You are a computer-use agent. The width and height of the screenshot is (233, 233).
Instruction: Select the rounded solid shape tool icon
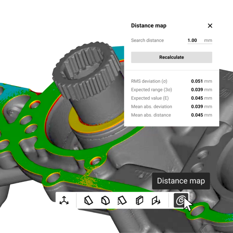(x=105, y=200)
